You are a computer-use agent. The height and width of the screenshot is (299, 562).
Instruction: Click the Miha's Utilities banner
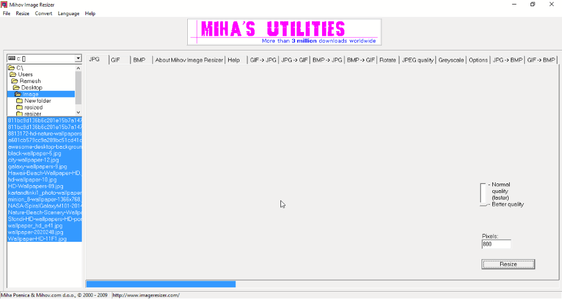[284, 32]
